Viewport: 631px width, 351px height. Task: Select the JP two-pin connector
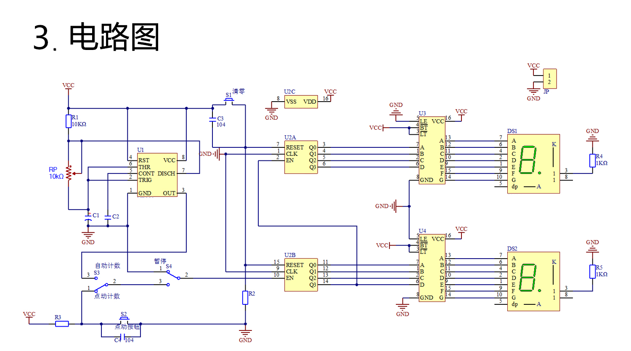[550, 79]
